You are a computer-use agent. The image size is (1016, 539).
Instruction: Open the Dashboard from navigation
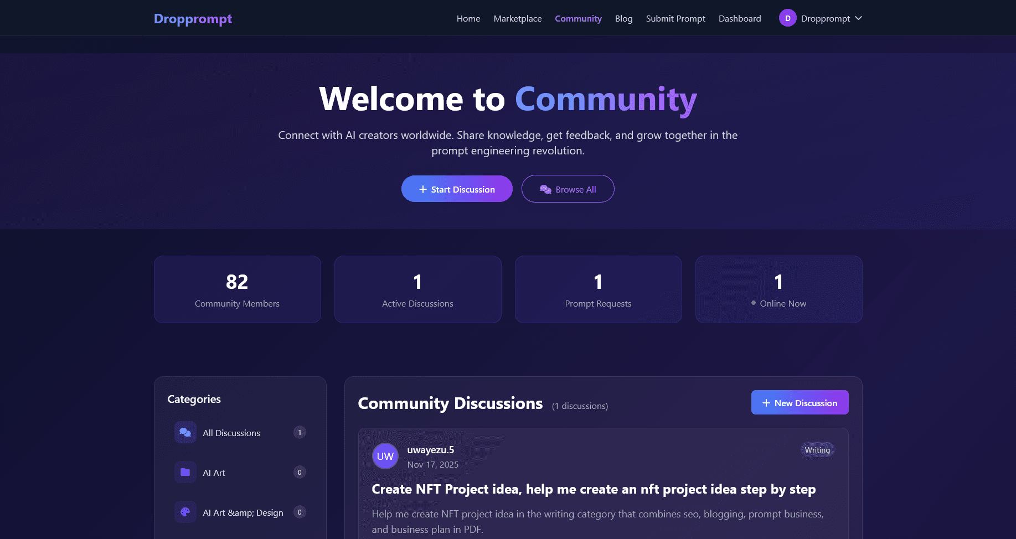click(x=739, y=18)
